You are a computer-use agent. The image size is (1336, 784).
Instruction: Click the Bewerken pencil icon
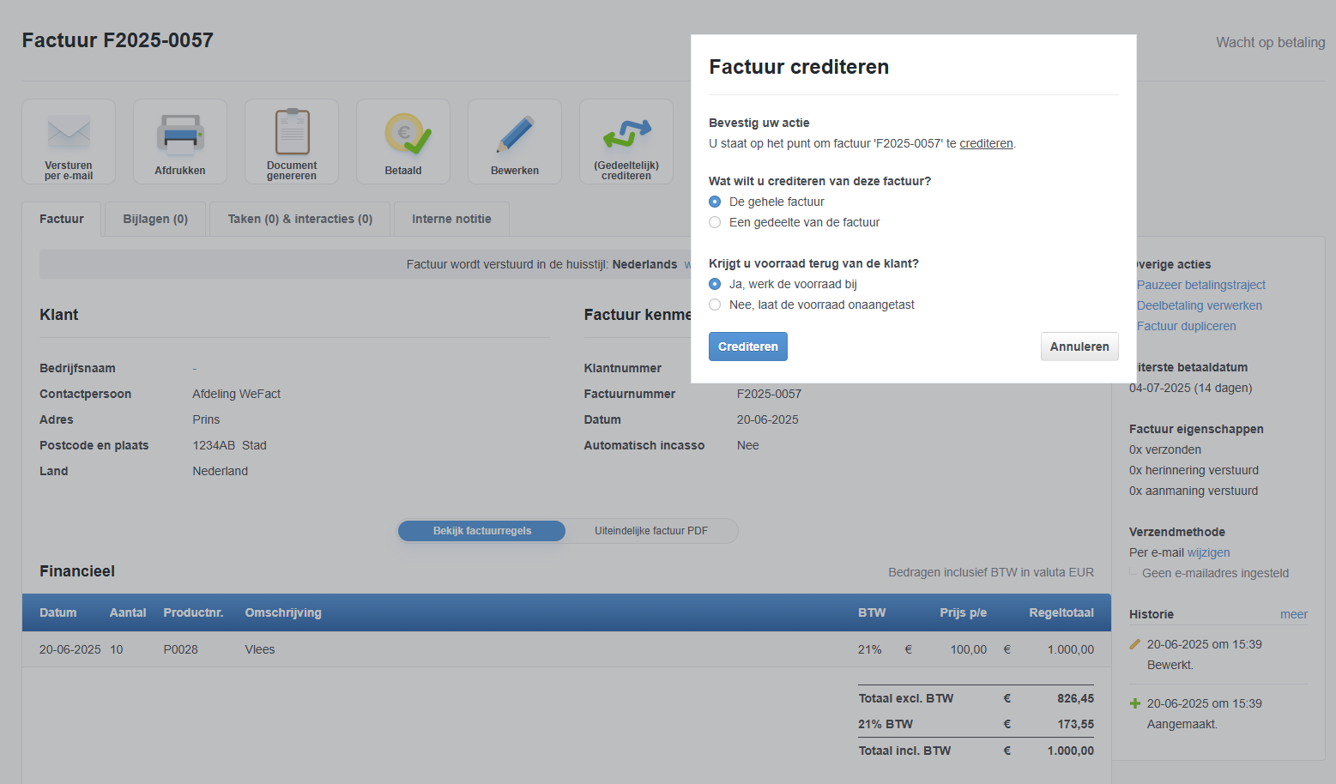[515, 135]
